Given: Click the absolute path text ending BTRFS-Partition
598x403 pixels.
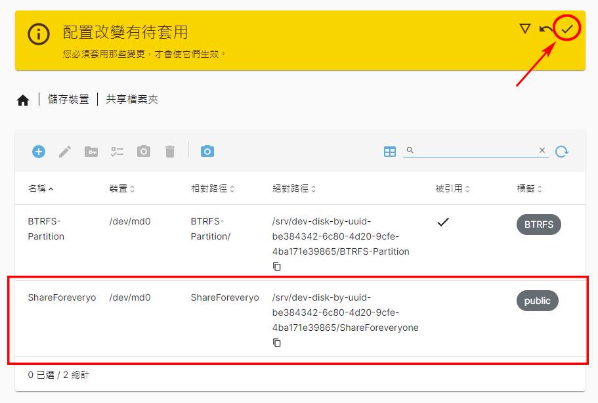Looking at the screenshot, I should click(x=341, y=236).
